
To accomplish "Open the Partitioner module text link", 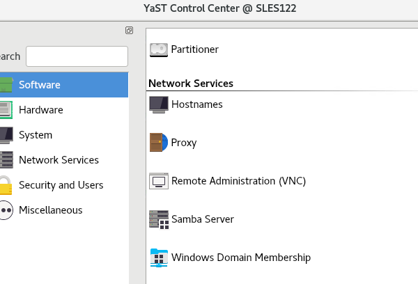I will (195, 49).
